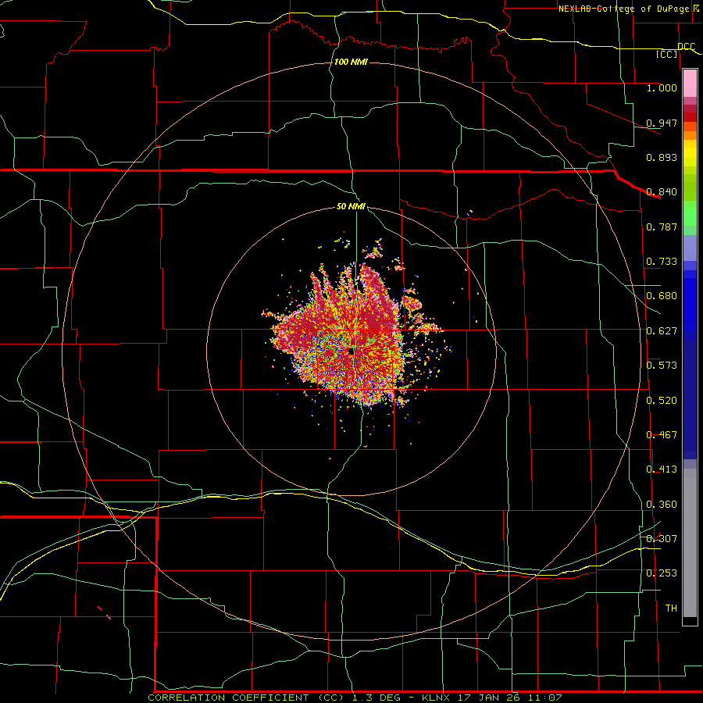Select the 0.520 scale value

pyautogui.click(x=662, y=401)
